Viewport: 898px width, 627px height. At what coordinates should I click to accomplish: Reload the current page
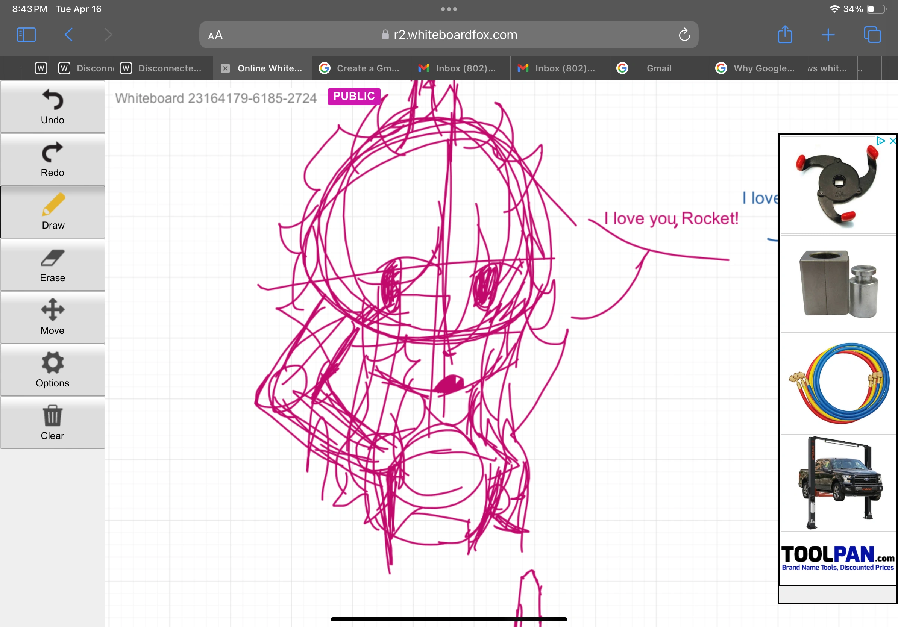click(x=684, y=35)
